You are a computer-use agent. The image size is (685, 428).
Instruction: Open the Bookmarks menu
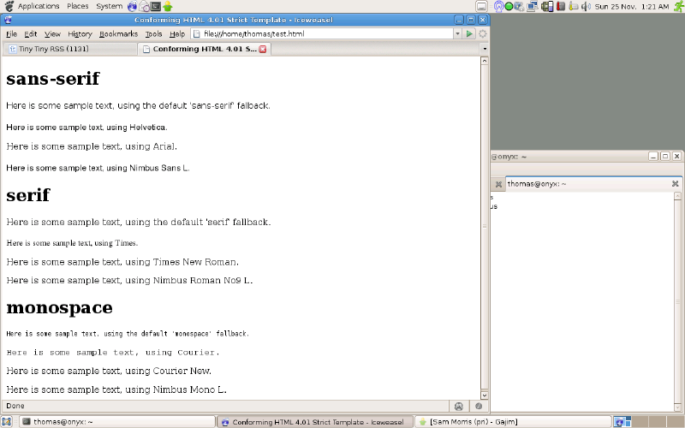[118, 33]
